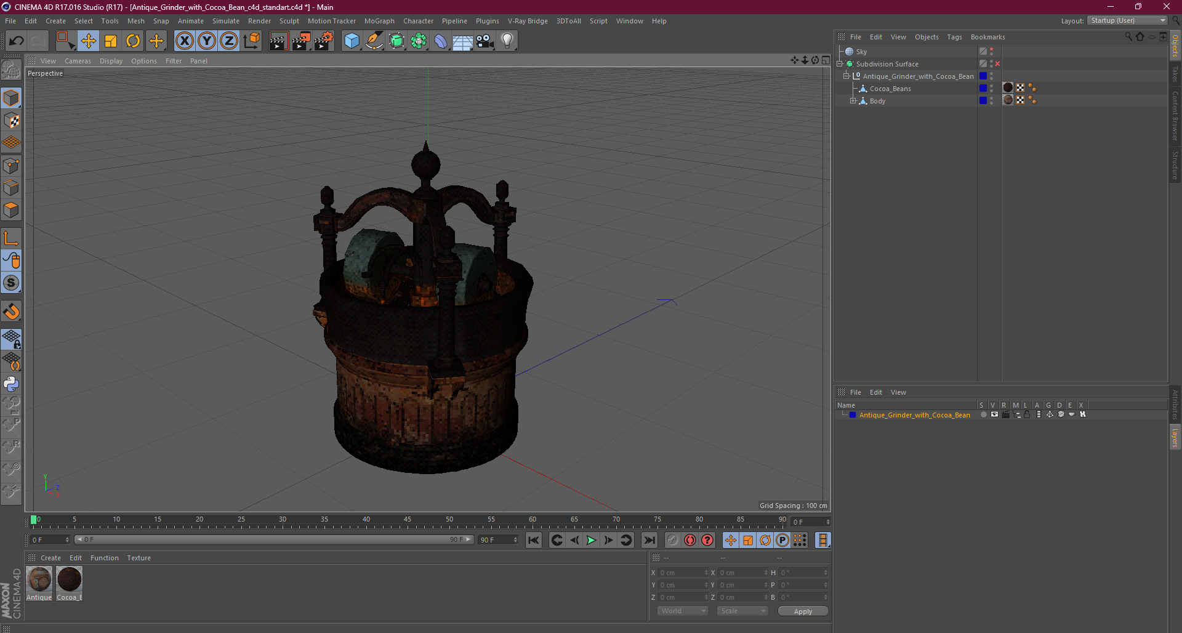Select the Antique material thumbnail

[39, 580]
